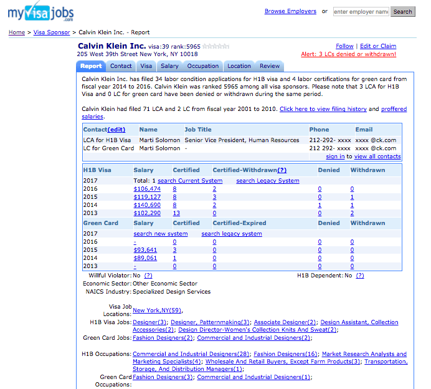Open view all contacts link
Screen dimensions: 431x389
tap(377, 156)
